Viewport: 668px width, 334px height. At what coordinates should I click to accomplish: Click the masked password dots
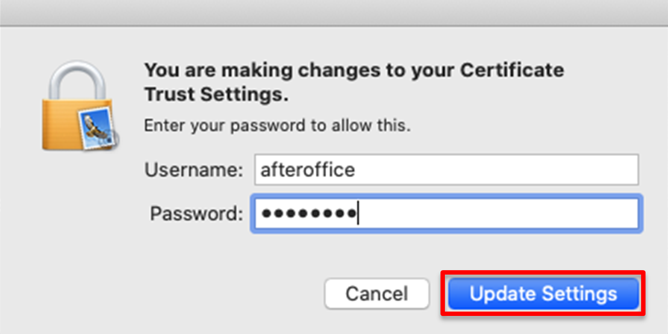(x=308, y=214)
